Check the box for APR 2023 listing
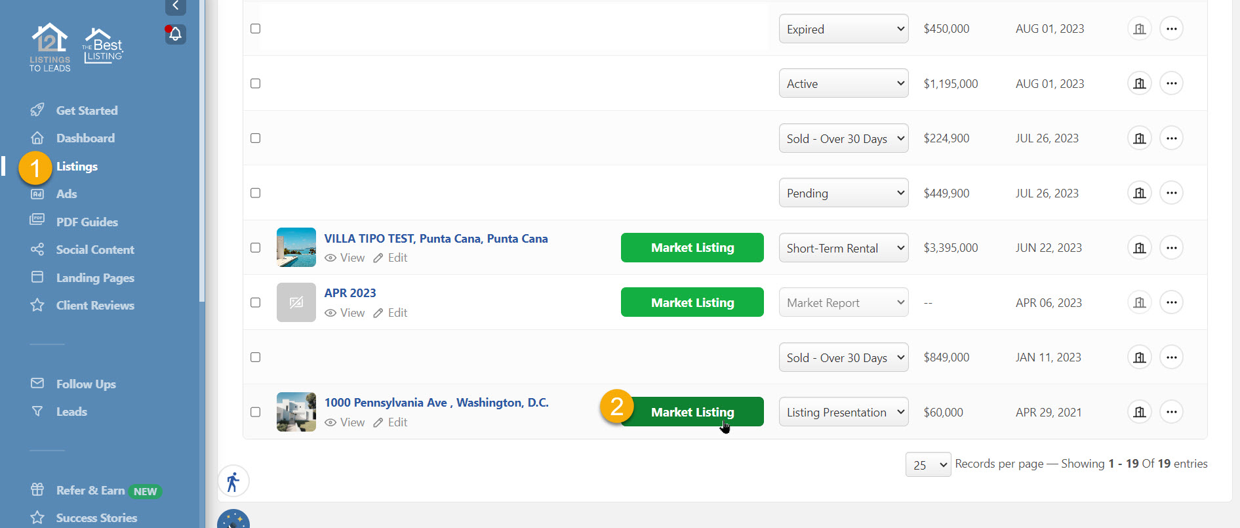Viewport: 1240px width, 528px height. (256, 302)
